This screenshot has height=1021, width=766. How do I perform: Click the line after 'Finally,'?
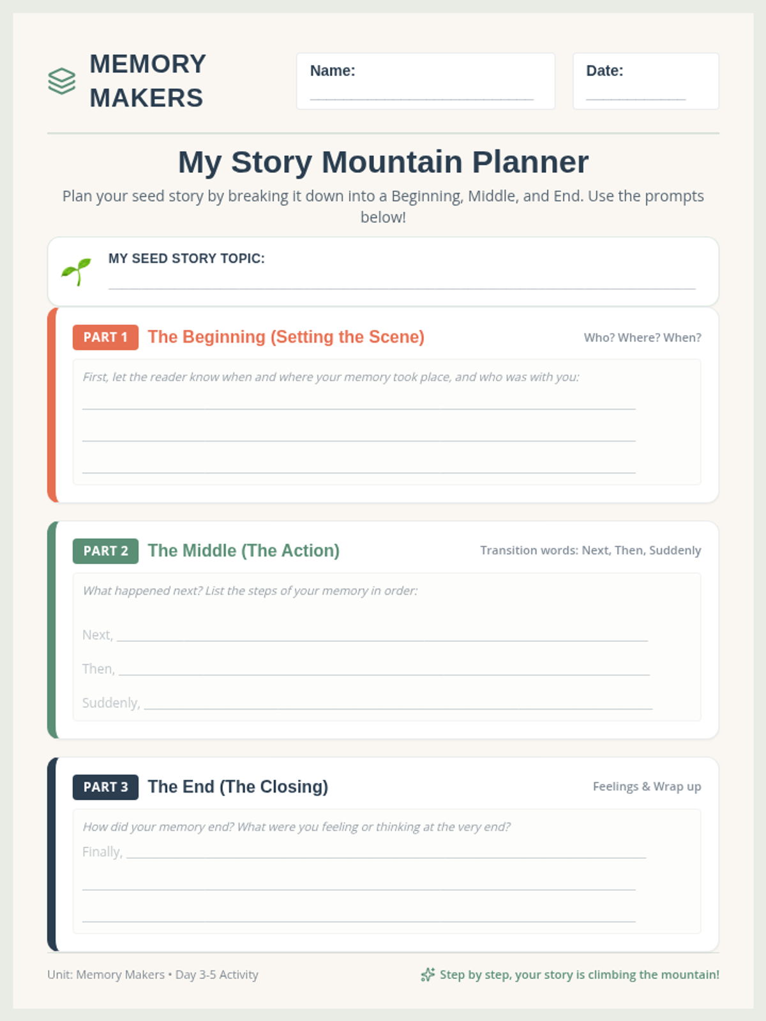386,851
